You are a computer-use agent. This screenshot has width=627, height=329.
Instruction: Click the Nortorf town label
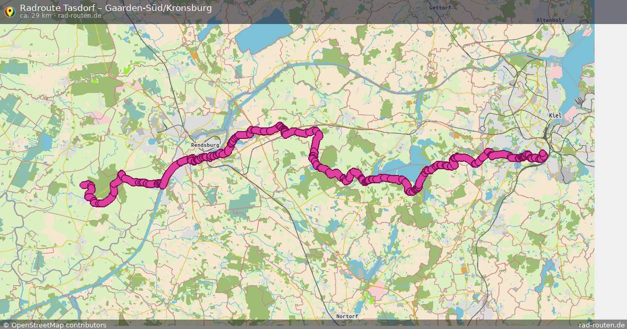347,316
